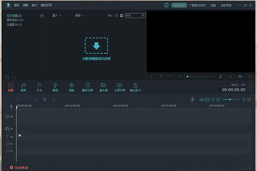Open the 分屏效果 split screen tab
The image size is (257, 171).
[120, 87]
